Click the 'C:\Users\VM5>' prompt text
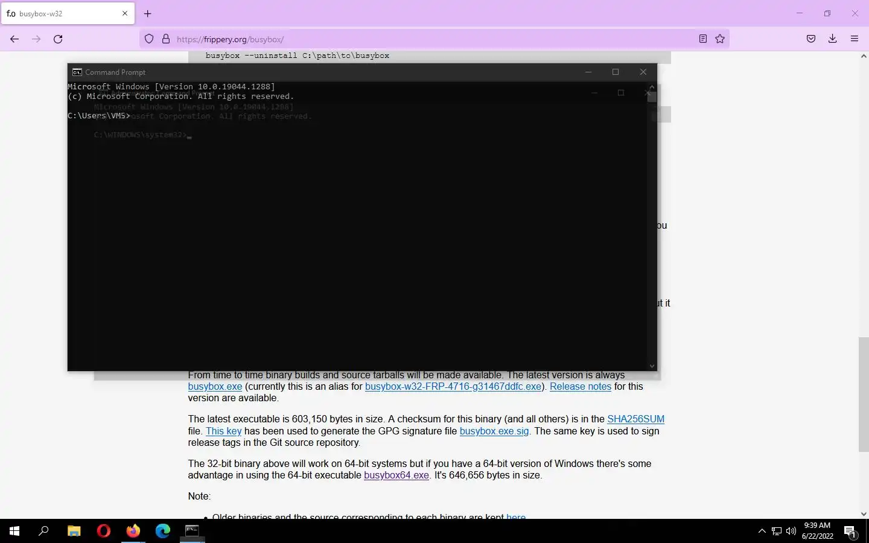The image size is (869, 543). tap(99, 116)
